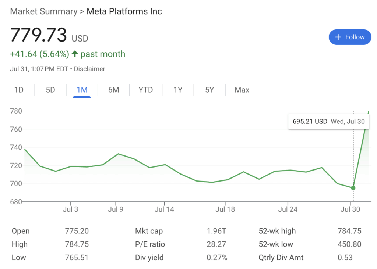The width and height of the screenshot is (377, 269).
Task: Click the 680 y-axis label
Action: pos(16,202)
